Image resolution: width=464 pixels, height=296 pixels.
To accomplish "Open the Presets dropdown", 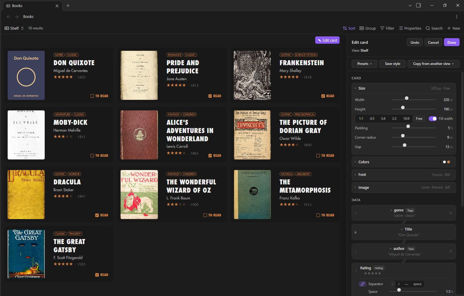I will tap(365, 64).
